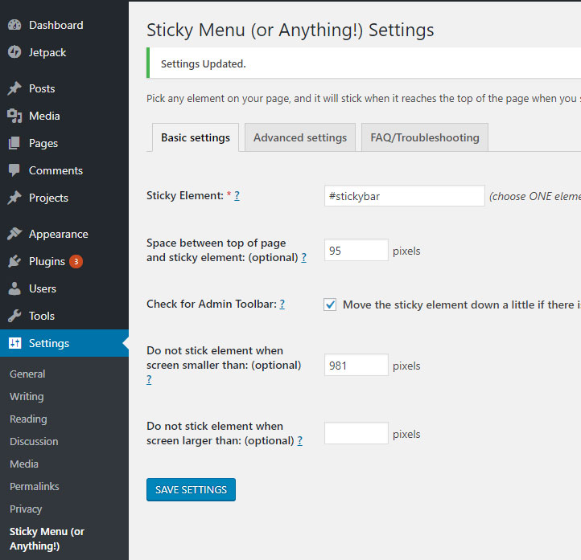
Task: Go to the Posts menu
Action: 42,88
